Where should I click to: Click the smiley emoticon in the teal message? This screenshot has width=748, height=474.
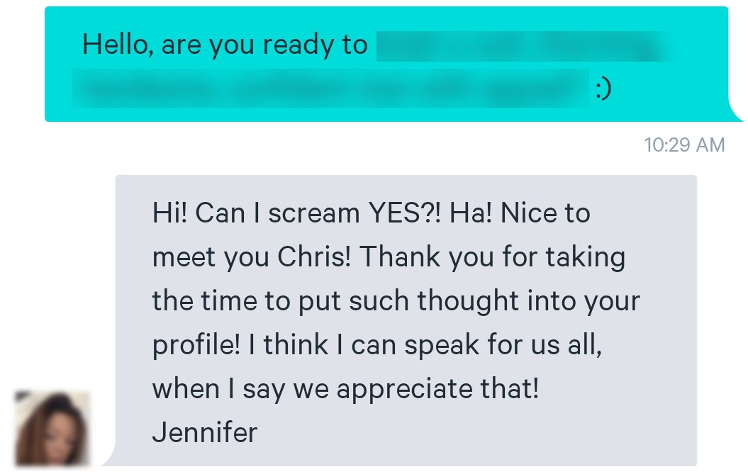pyautogui.click(x=603, y=89)
